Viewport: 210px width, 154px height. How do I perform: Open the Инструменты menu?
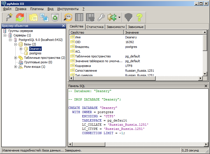[68, 9]
